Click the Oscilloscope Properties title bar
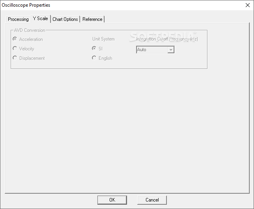The height and width of the screenshot is (209, 254). click(x=121, y=5)
